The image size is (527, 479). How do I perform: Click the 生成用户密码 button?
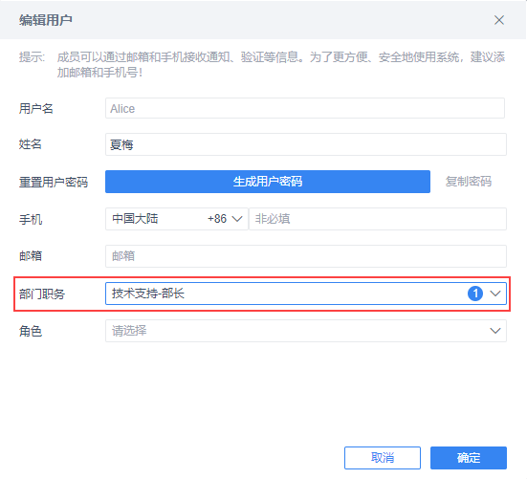(268, 182)
